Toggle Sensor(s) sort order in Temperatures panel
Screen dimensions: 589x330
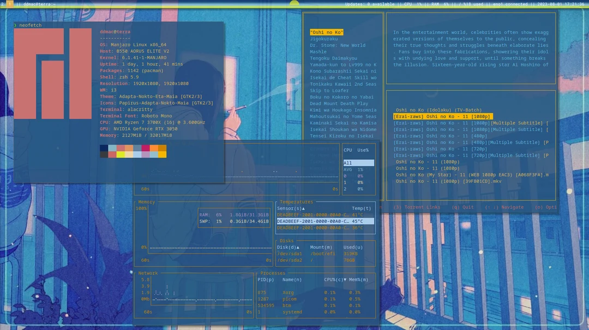tap(291, 208)
